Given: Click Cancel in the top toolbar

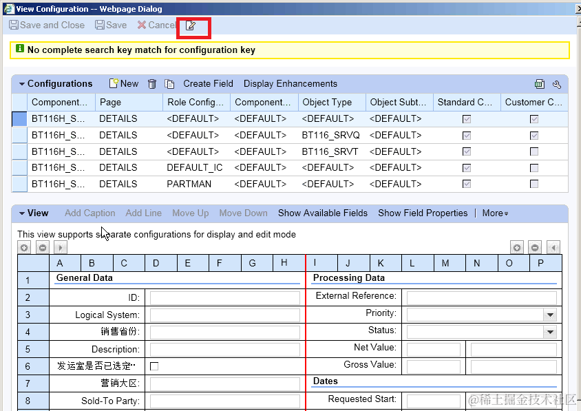Looking at the screenshot, I should pos(156,25).
